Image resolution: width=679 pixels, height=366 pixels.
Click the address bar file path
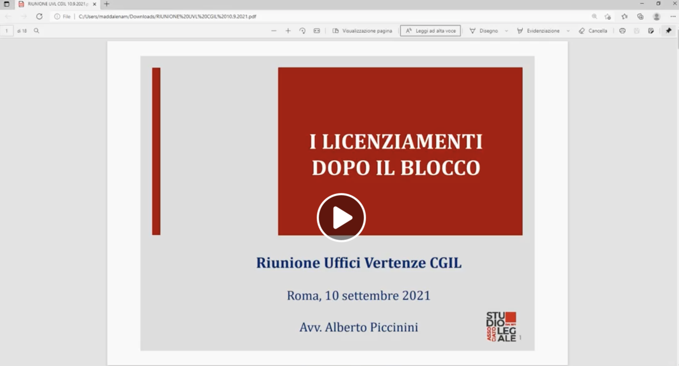point(167,16)
